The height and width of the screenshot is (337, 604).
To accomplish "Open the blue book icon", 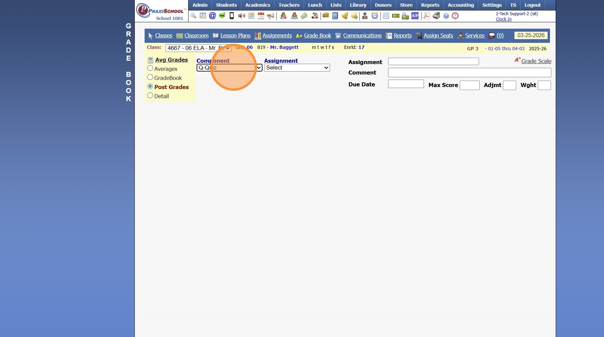I will pos(335,16).
